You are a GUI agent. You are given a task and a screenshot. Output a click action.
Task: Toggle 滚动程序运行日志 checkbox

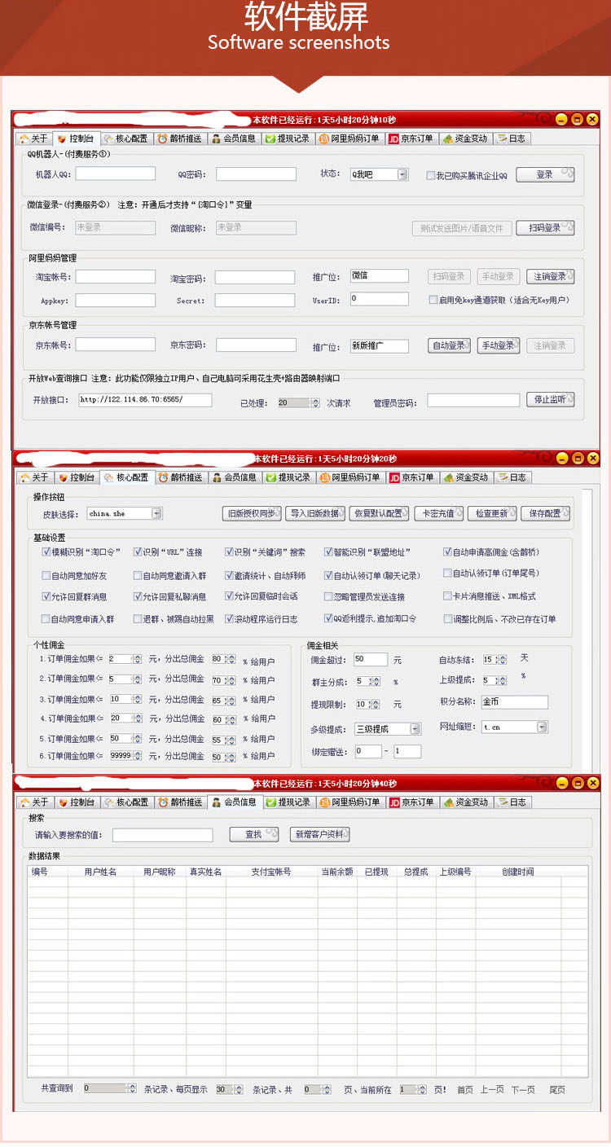coord(230,619)
